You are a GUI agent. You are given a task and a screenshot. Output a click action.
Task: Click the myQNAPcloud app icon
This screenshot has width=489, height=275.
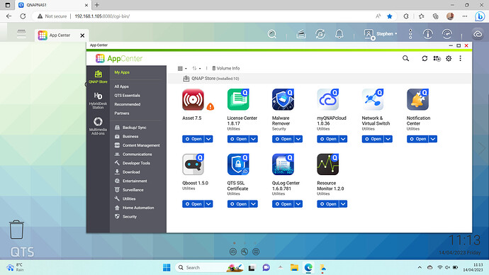point(327,99)
